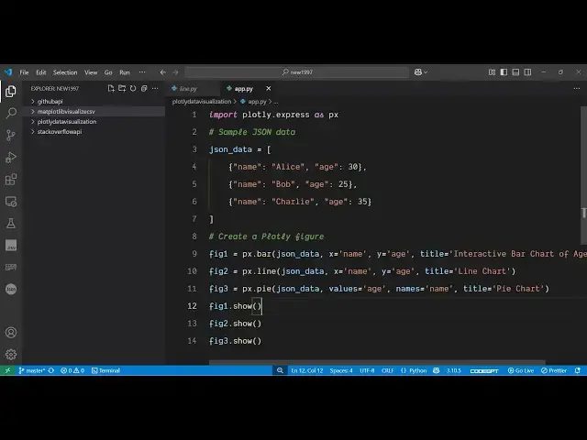Open the Json icon in activity bar
Screen dimensions: 587x440
coord(11,289)
